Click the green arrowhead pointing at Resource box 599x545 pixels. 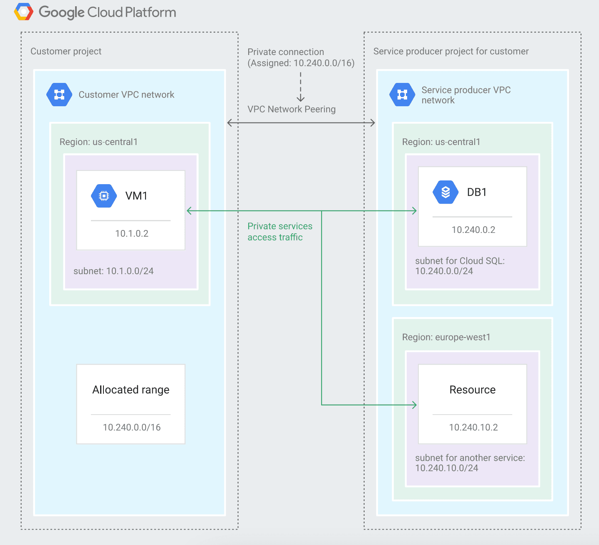(x=414, y=405)
